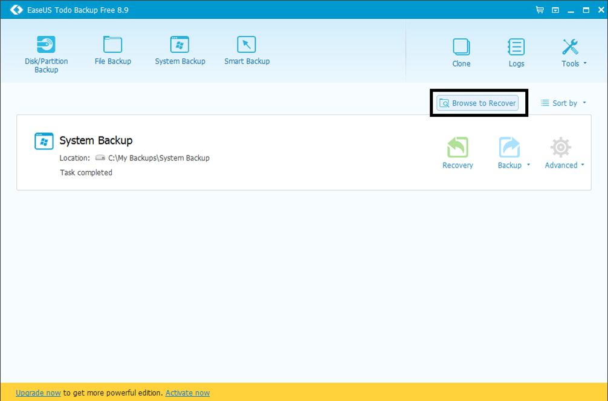Screen dimensions: 608x401
Task: Open the shopping cart icon in title bar
Action: (540, 10)
